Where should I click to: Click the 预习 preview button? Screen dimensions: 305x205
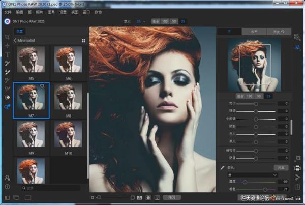click(x=172, y=197)
